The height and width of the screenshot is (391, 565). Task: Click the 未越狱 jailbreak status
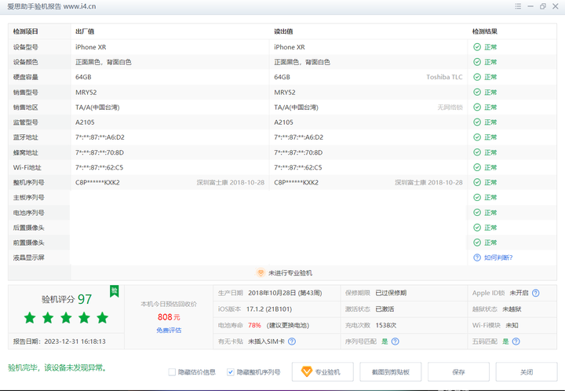coord(512,309)
